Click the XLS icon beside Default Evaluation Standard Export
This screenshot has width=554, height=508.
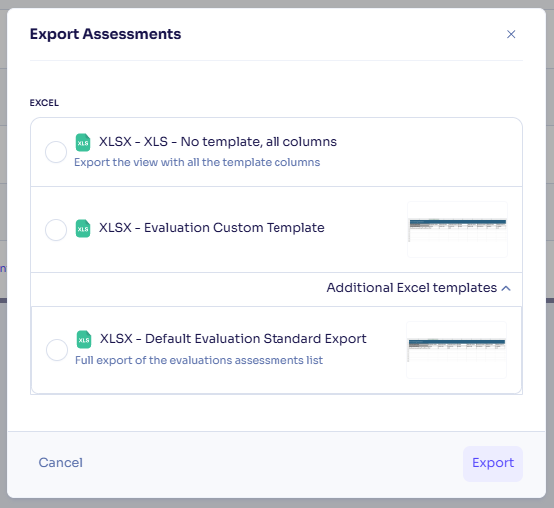tap(84, 339)
